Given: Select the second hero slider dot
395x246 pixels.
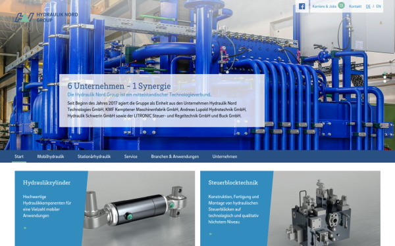Looking at the screenshot, I should click(x=384, y=77).
